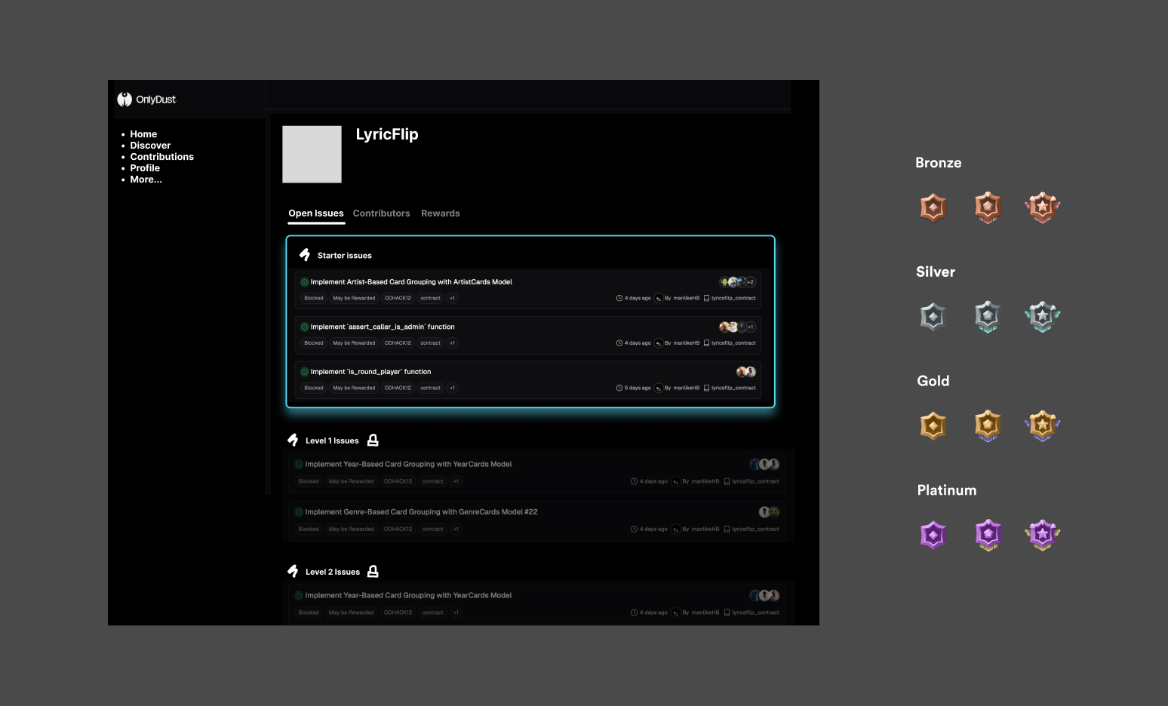Select the winged Bronze star badge
Viewport: 1168px width, 706px height.
[x=1042, y=207]
